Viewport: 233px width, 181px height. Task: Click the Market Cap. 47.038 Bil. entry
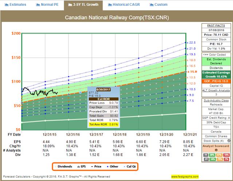pyautogui.click(x=216, y=111)
